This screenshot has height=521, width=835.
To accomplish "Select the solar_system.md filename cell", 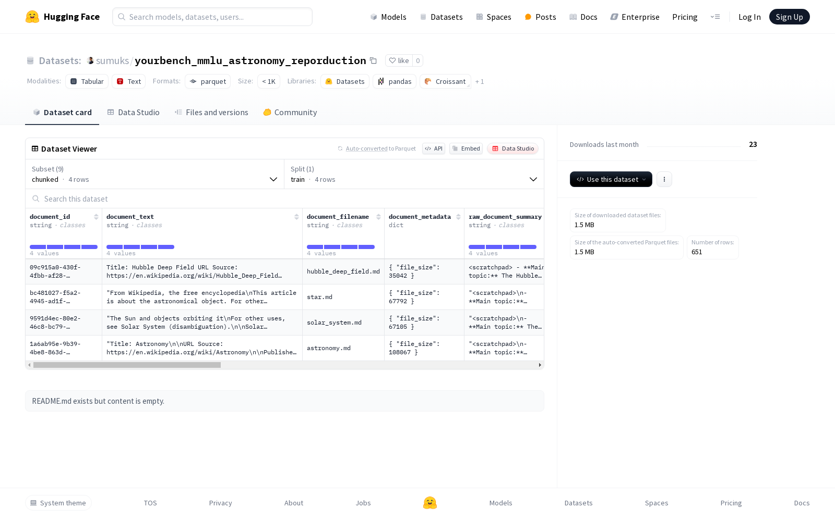I will point(343,322).
